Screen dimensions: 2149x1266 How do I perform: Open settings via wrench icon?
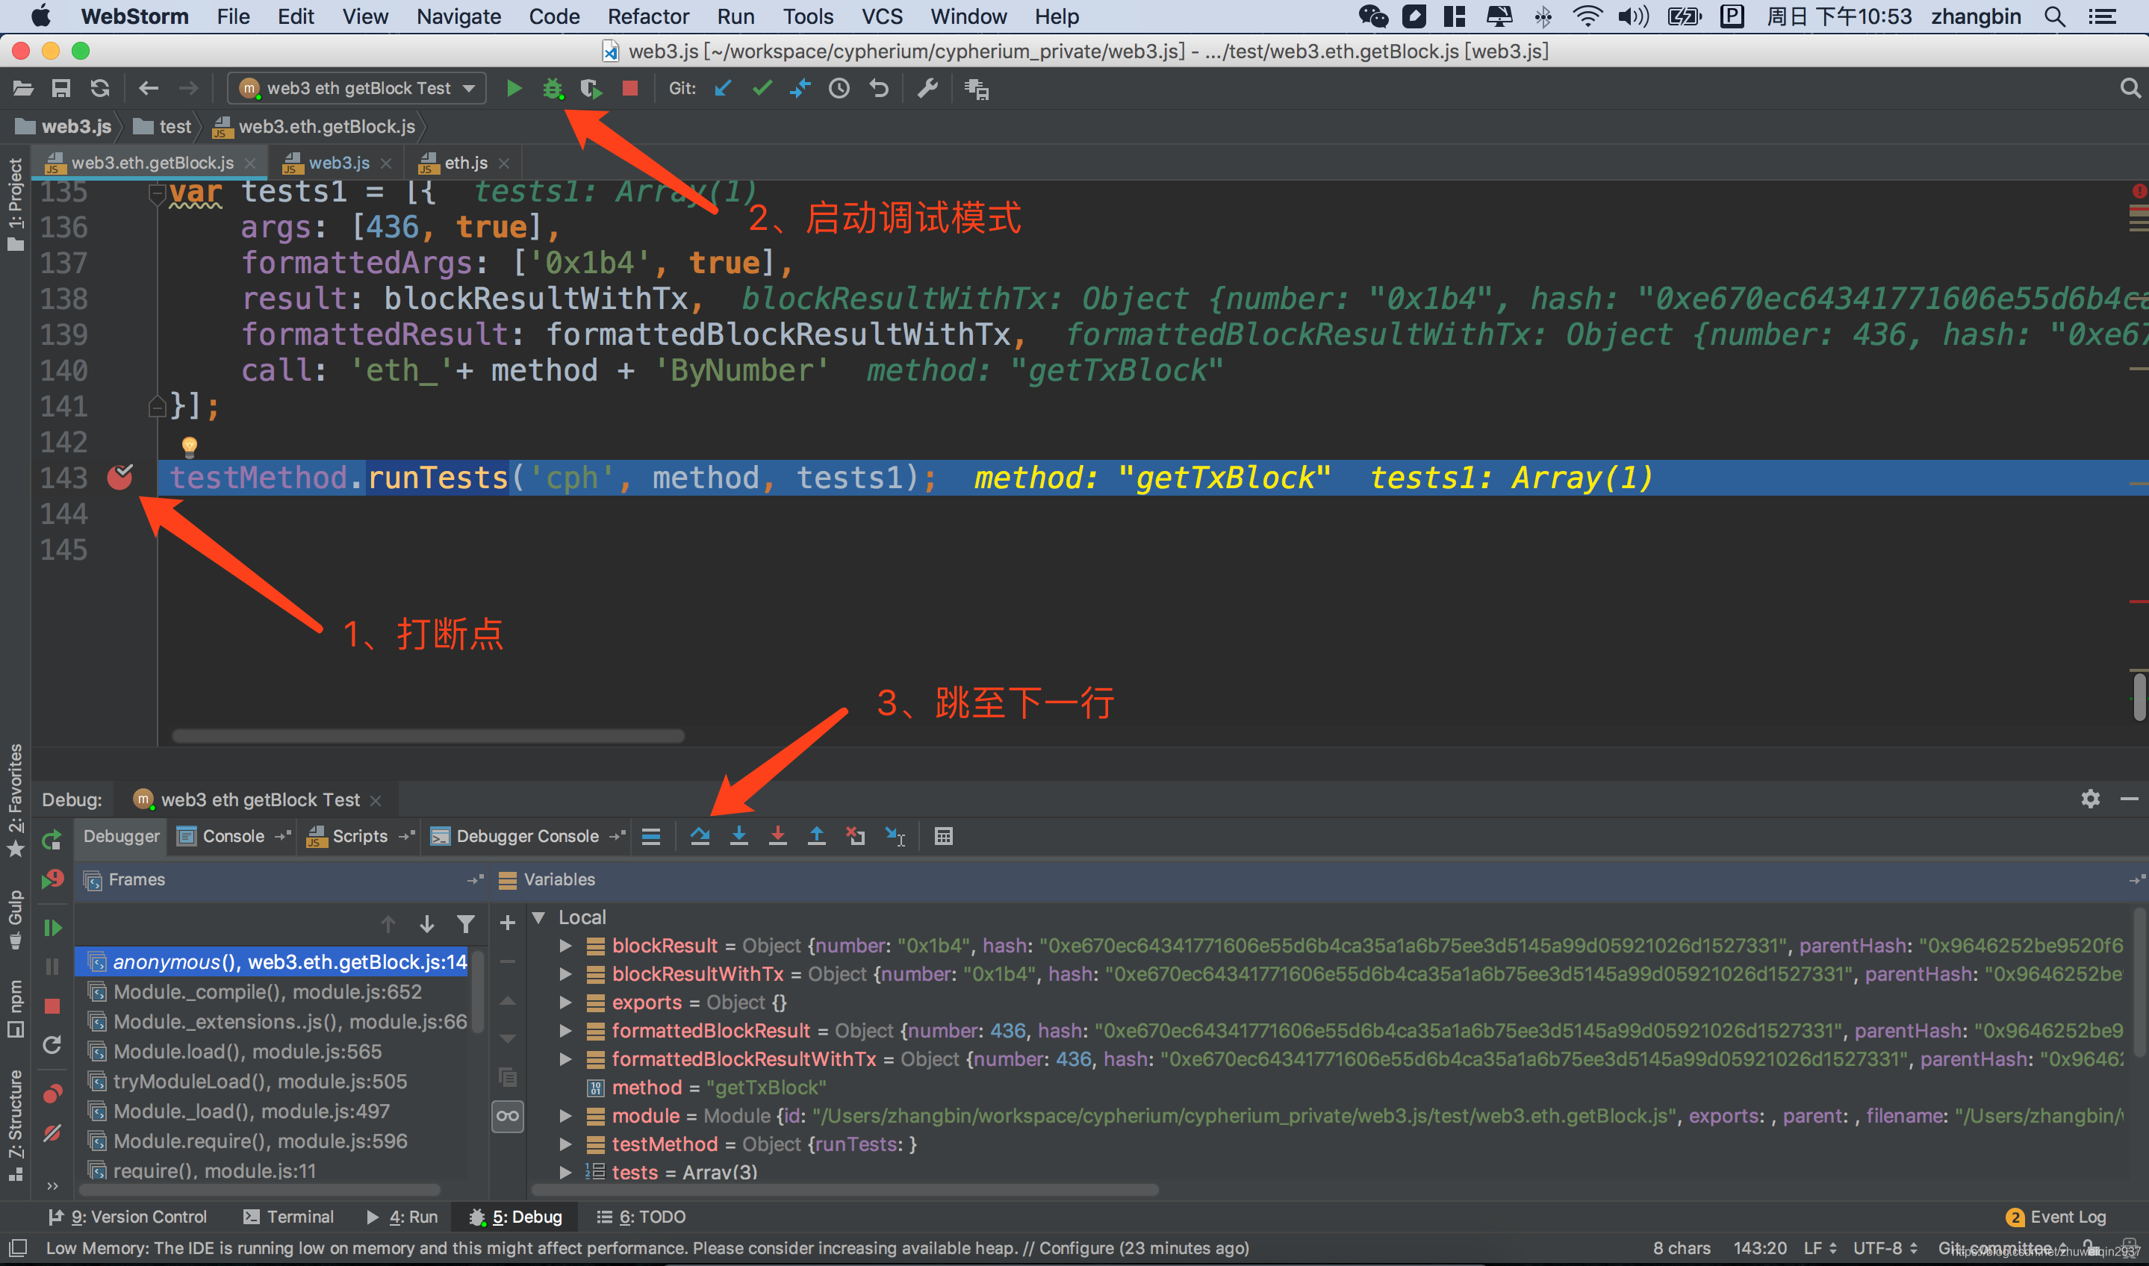coord(927,88)
